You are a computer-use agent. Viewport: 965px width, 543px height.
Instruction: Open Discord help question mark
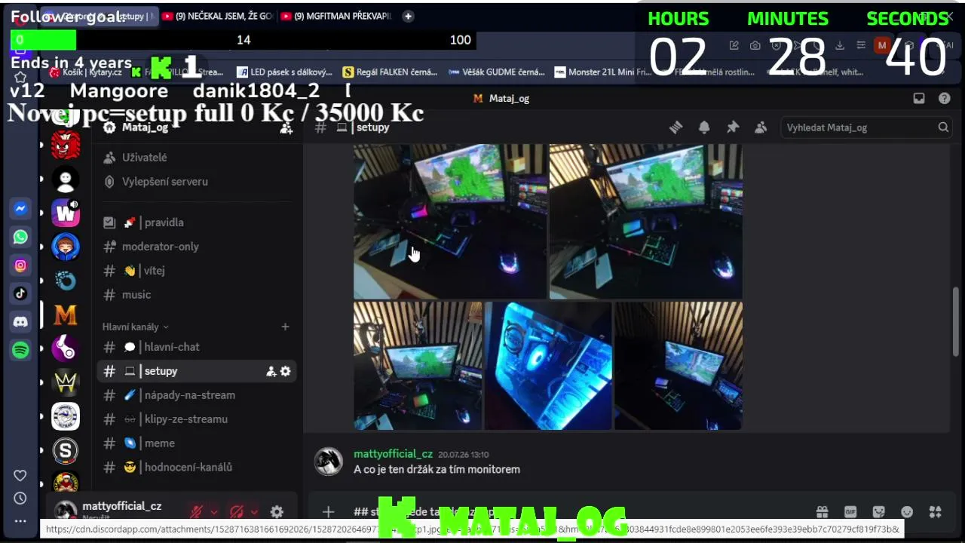(x=944, y=98)
